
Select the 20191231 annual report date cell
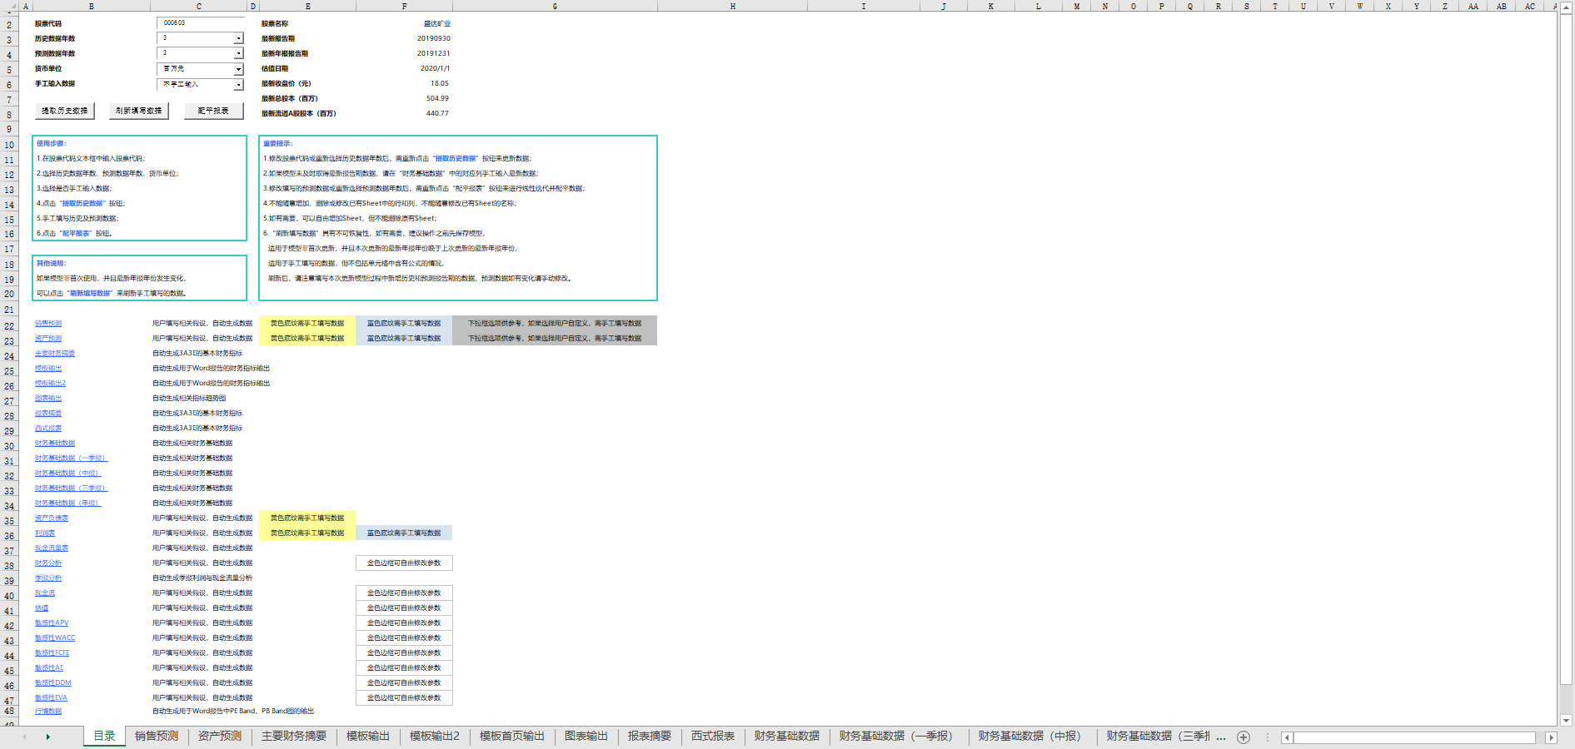[434, 53]
